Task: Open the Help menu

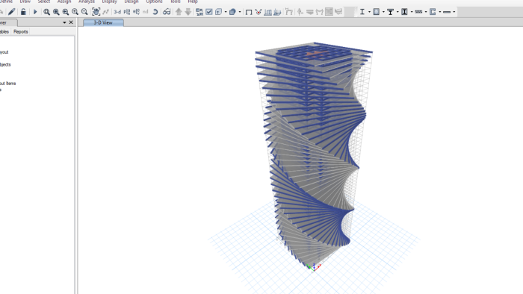Action: pos(193,1)
